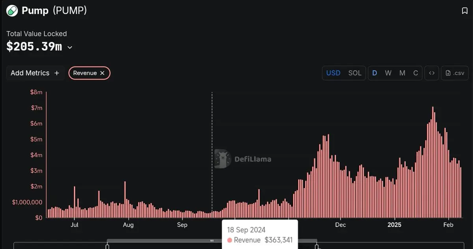Click the Total Value Locked label
473x249 pixels.
click(37, 34)
